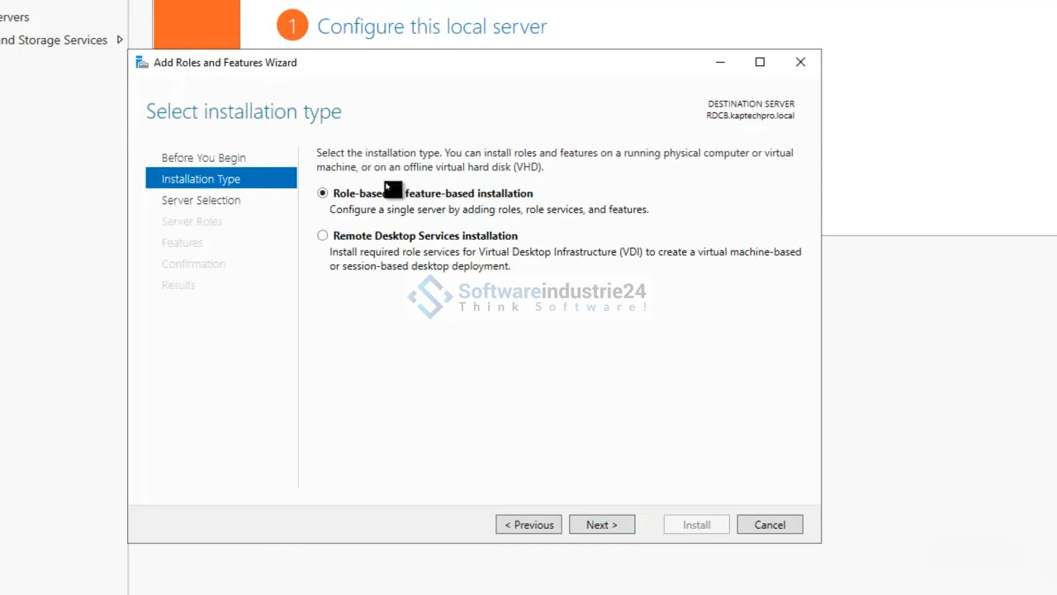Click the Server Roles step in sidebar
1057x595 pixels.
point(192,221)
